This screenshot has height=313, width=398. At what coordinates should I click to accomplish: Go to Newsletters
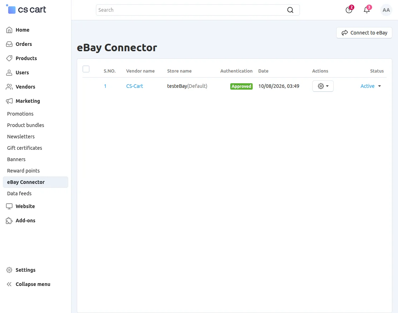tap(21, 137)
